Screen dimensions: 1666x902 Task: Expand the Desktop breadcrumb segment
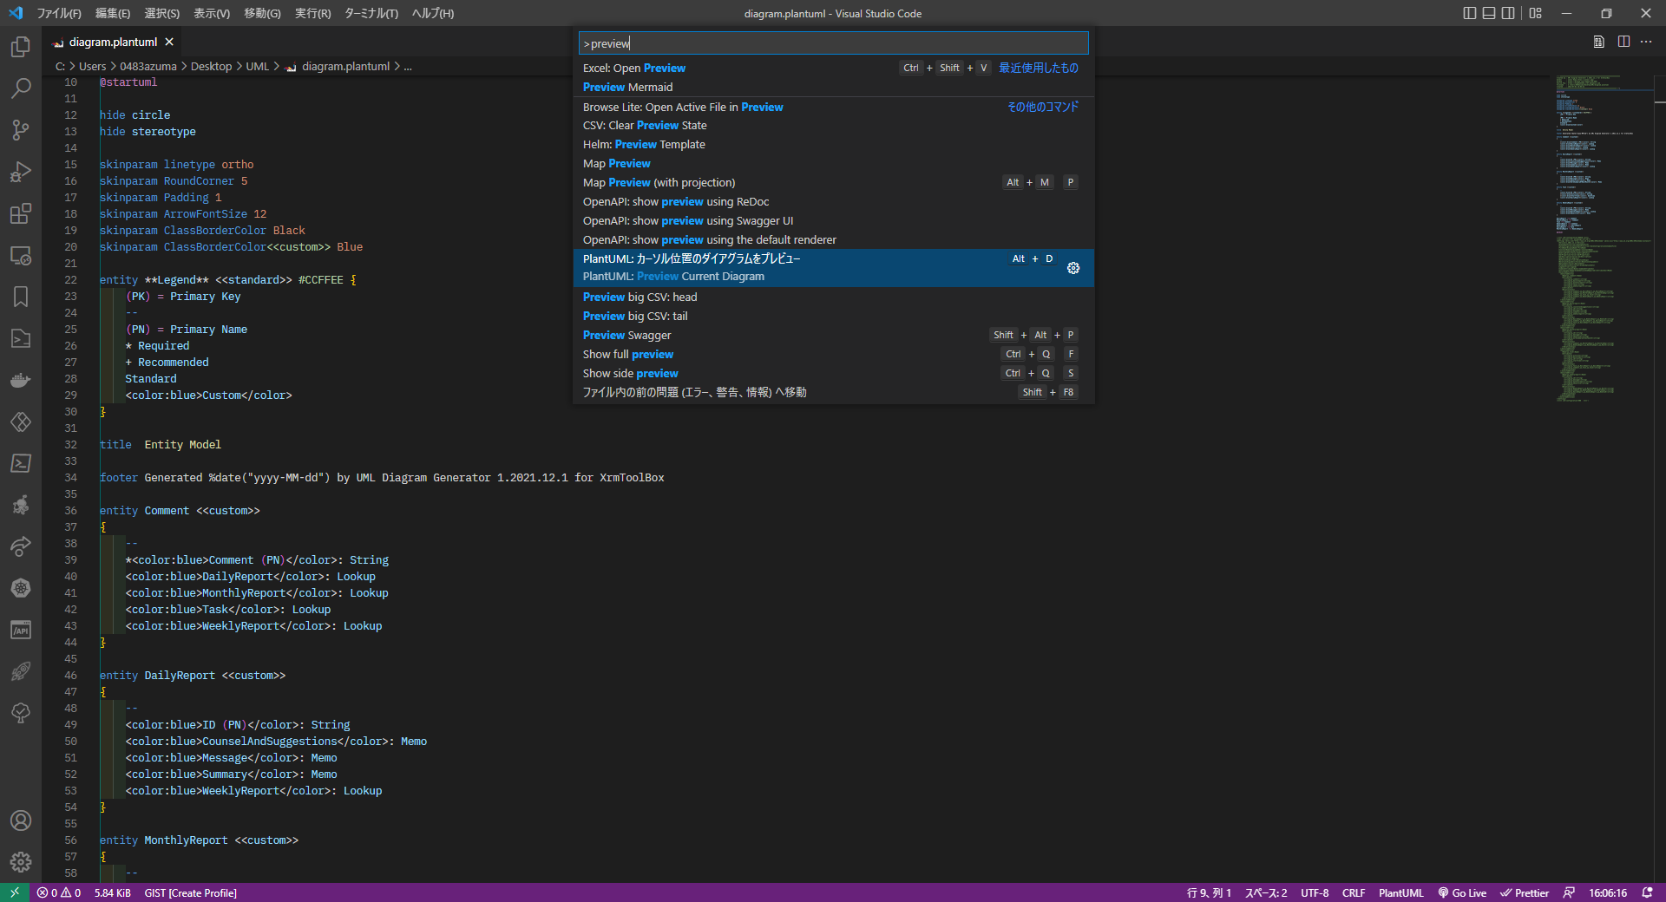(211, 66)
